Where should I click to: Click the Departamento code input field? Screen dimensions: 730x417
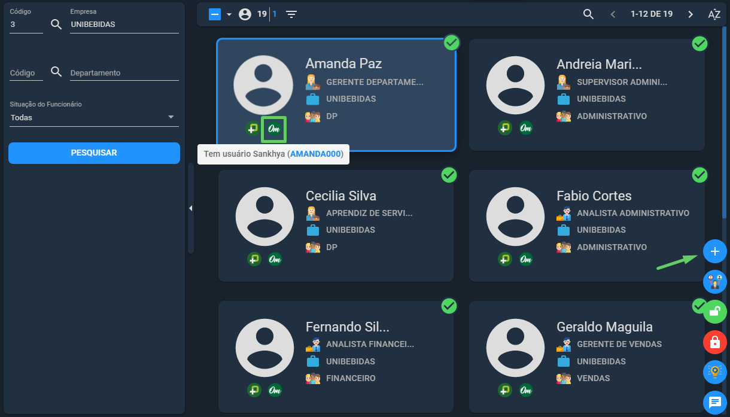[26, 73]
